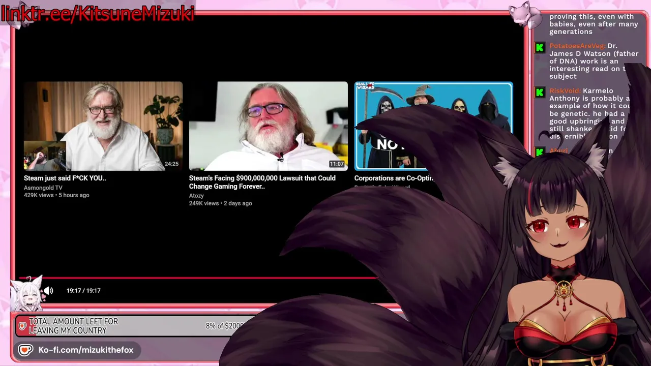Viewport: 651px width, 366px height.
Task: Open the Asmongold TV channel name
Action: (43, 188)
